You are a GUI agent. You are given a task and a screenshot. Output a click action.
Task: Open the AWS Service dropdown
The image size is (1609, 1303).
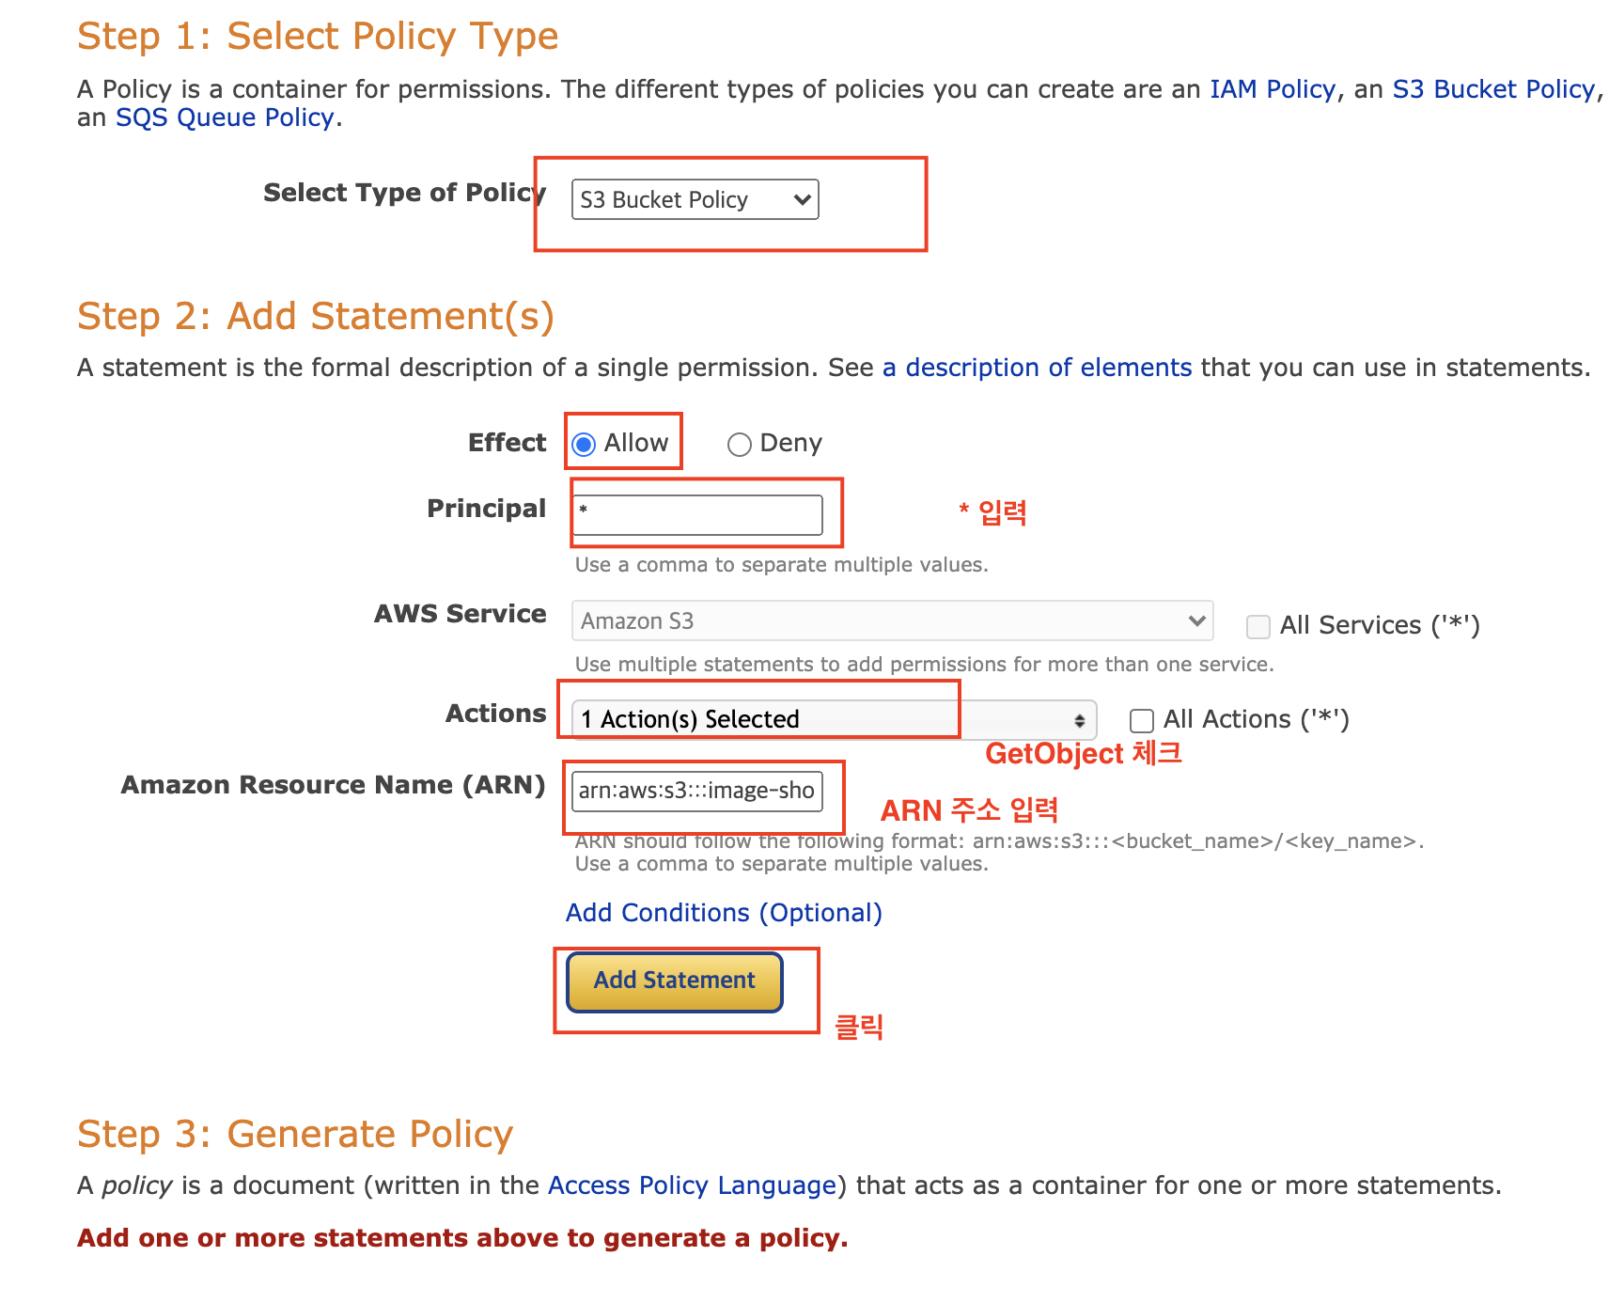pos(891,620)
